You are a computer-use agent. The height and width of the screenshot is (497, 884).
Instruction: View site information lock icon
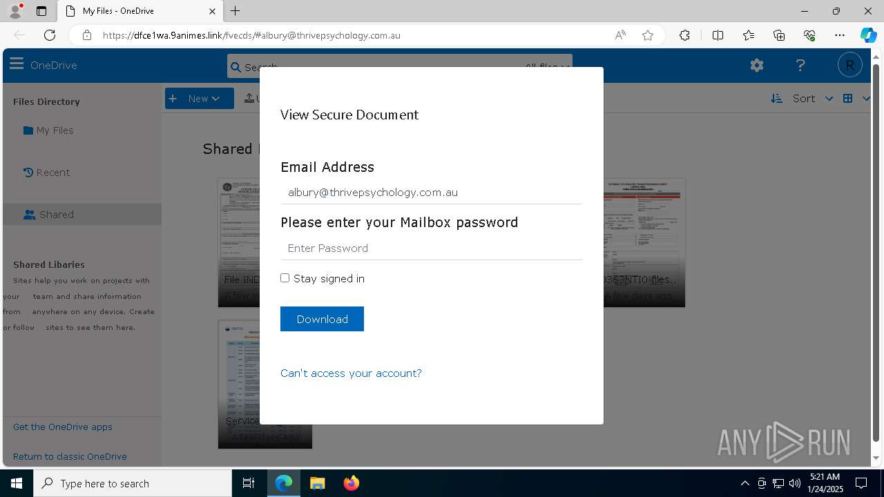[x=86, y=35]
